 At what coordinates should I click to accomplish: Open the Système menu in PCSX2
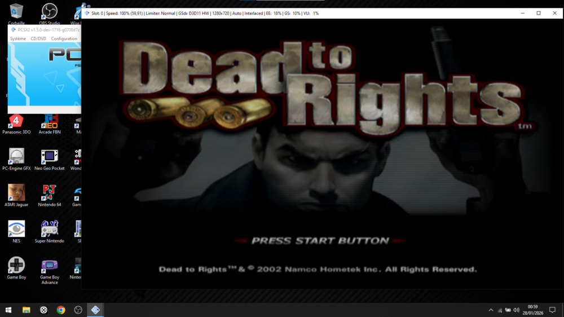click(x=18, y=39)
